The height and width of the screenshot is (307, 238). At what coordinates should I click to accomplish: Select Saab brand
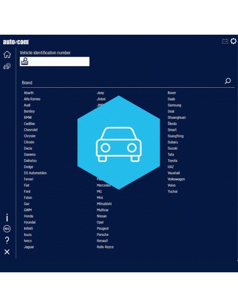click(x=171, y=99)
